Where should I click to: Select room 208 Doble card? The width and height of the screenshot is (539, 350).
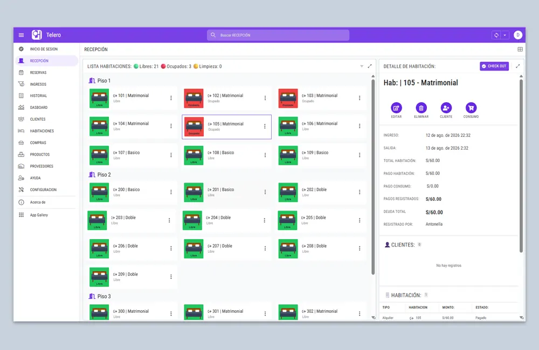tap(321, 249)
